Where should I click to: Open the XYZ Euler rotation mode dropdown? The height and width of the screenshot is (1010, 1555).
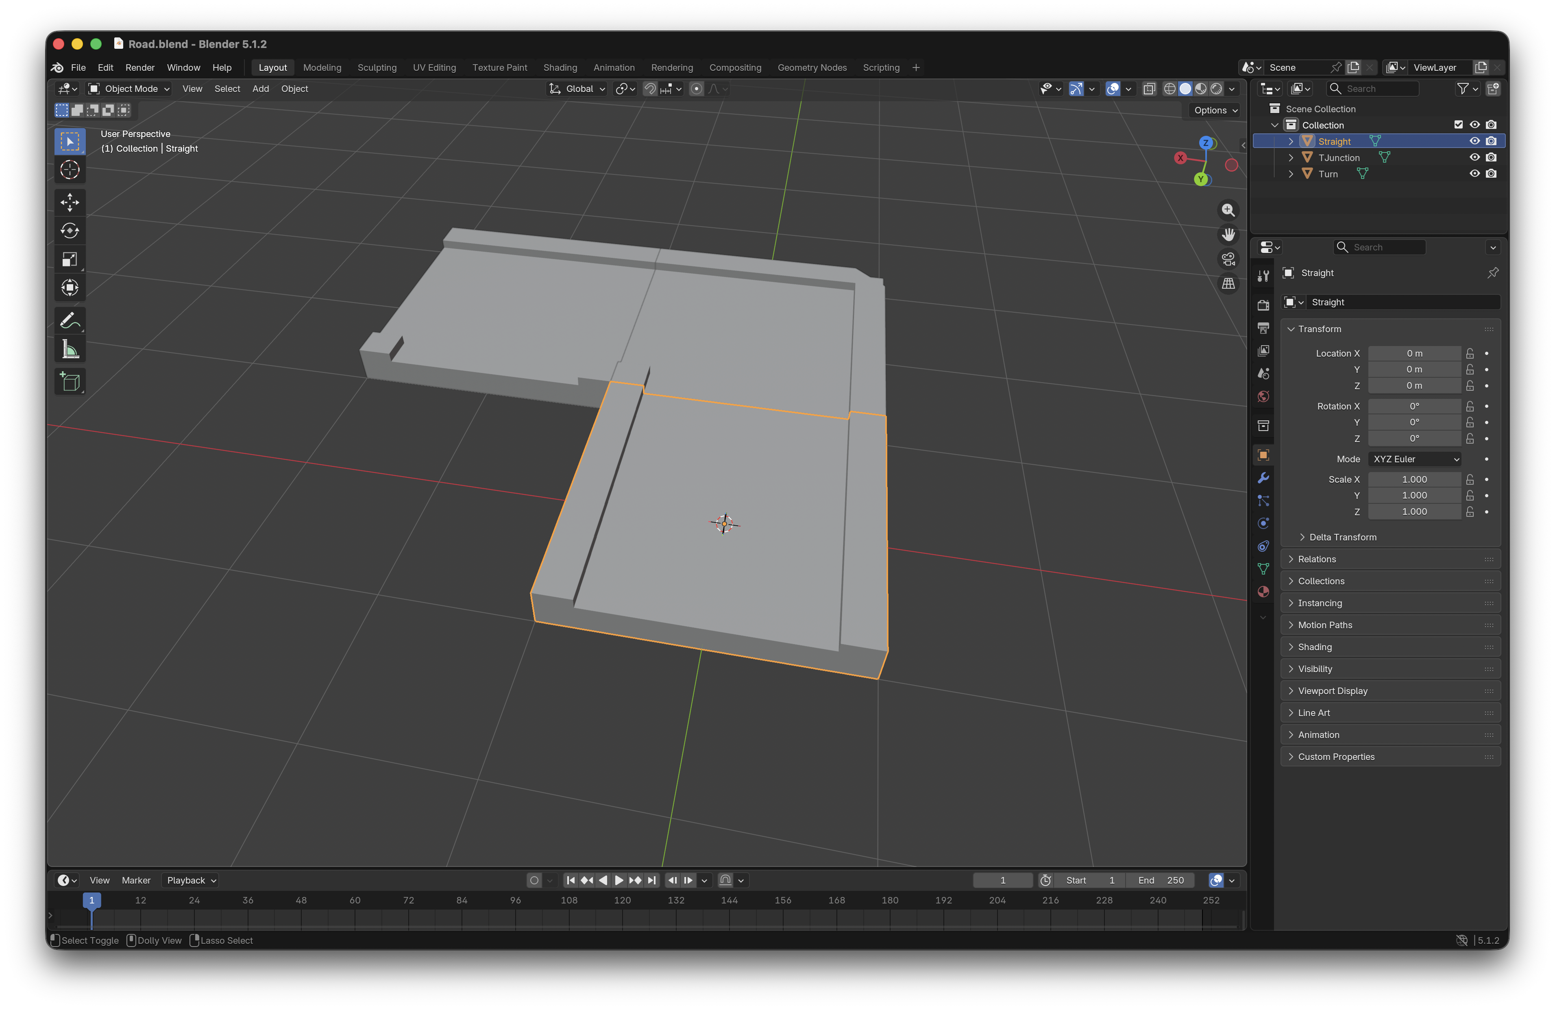1415,459
